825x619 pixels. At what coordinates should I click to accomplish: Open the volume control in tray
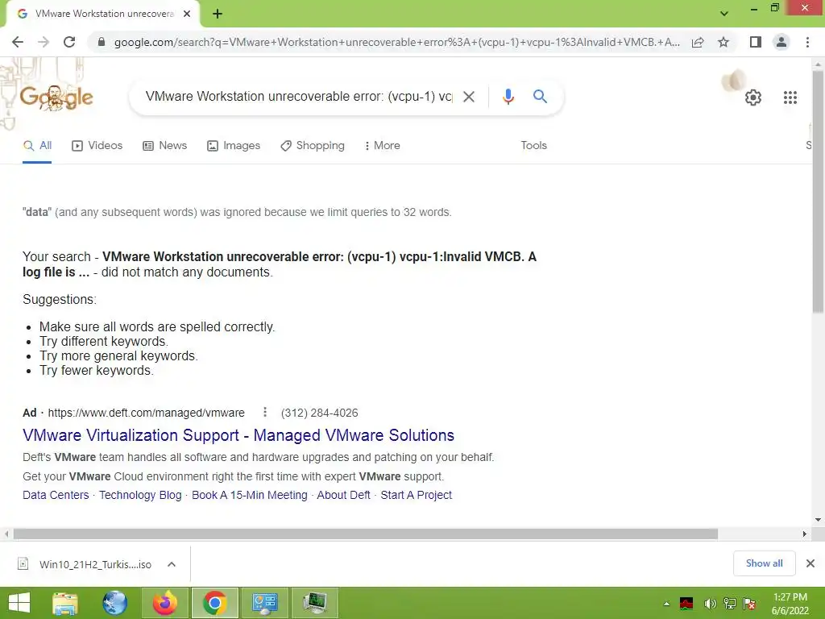pos(710,603)
